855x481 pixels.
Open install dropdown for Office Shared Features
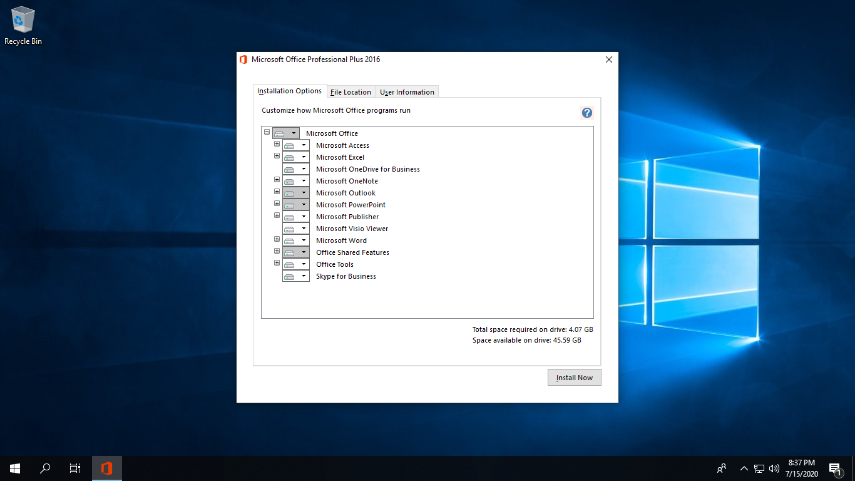(296, 252)
